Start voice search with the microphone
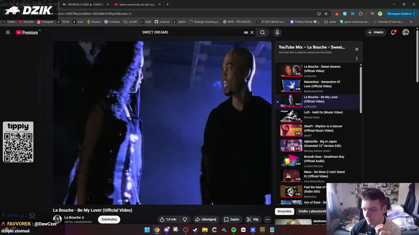Screen dimensions: 419x235 click(277, 32)
